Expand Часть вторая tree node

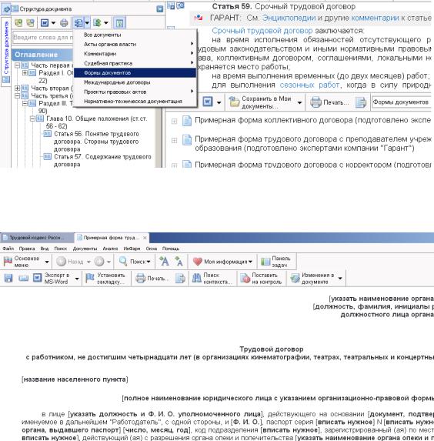pyautogui.click(x=17, y=88)
